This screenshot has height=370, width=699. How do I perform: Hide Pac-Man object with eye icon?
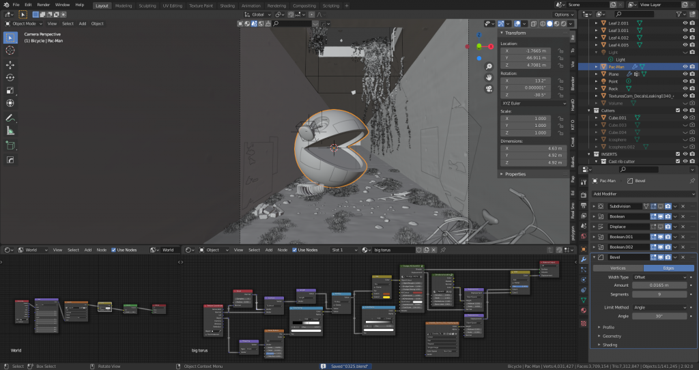(685, 67)
